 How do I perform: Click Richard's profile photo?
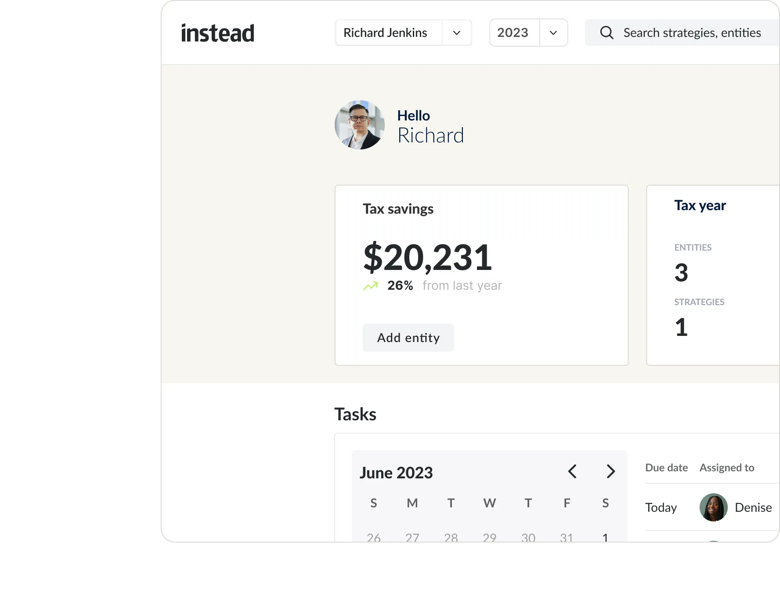coord(360,125)
